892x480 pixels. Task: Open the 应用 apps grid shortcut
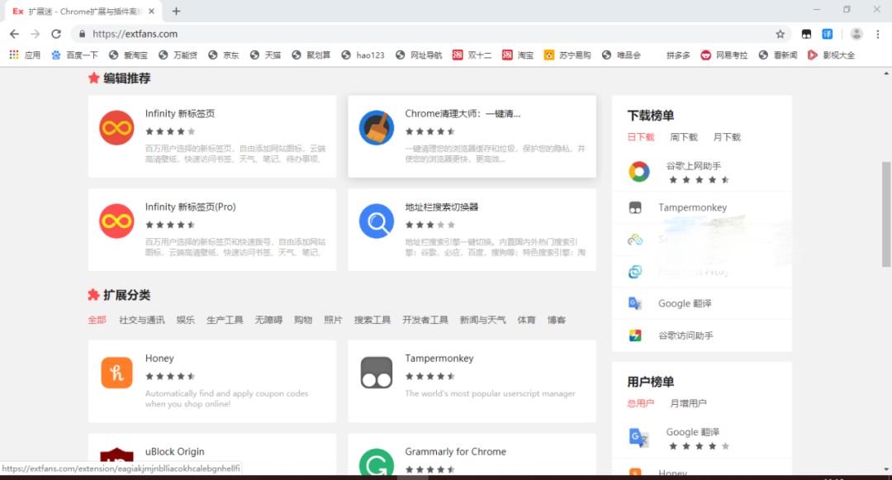[25, 55]
